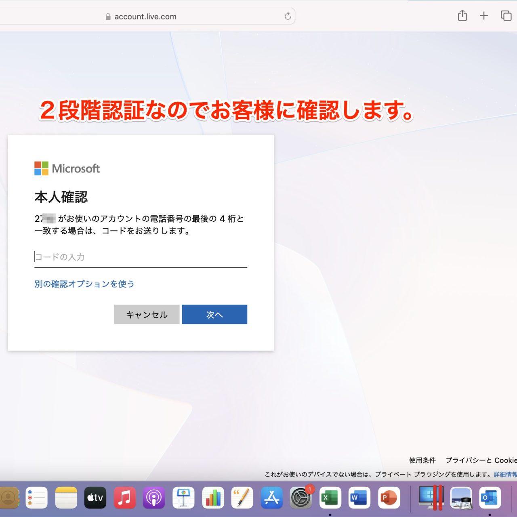
Task: Open Podcasts from the Dock
Action: (154, 498)
